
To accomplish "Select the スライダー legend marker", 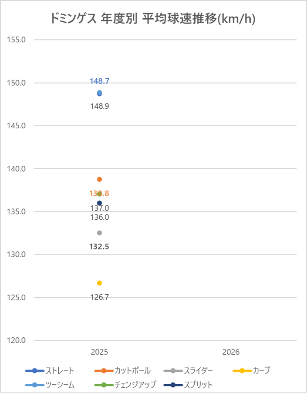I will [x=173, y=371].
